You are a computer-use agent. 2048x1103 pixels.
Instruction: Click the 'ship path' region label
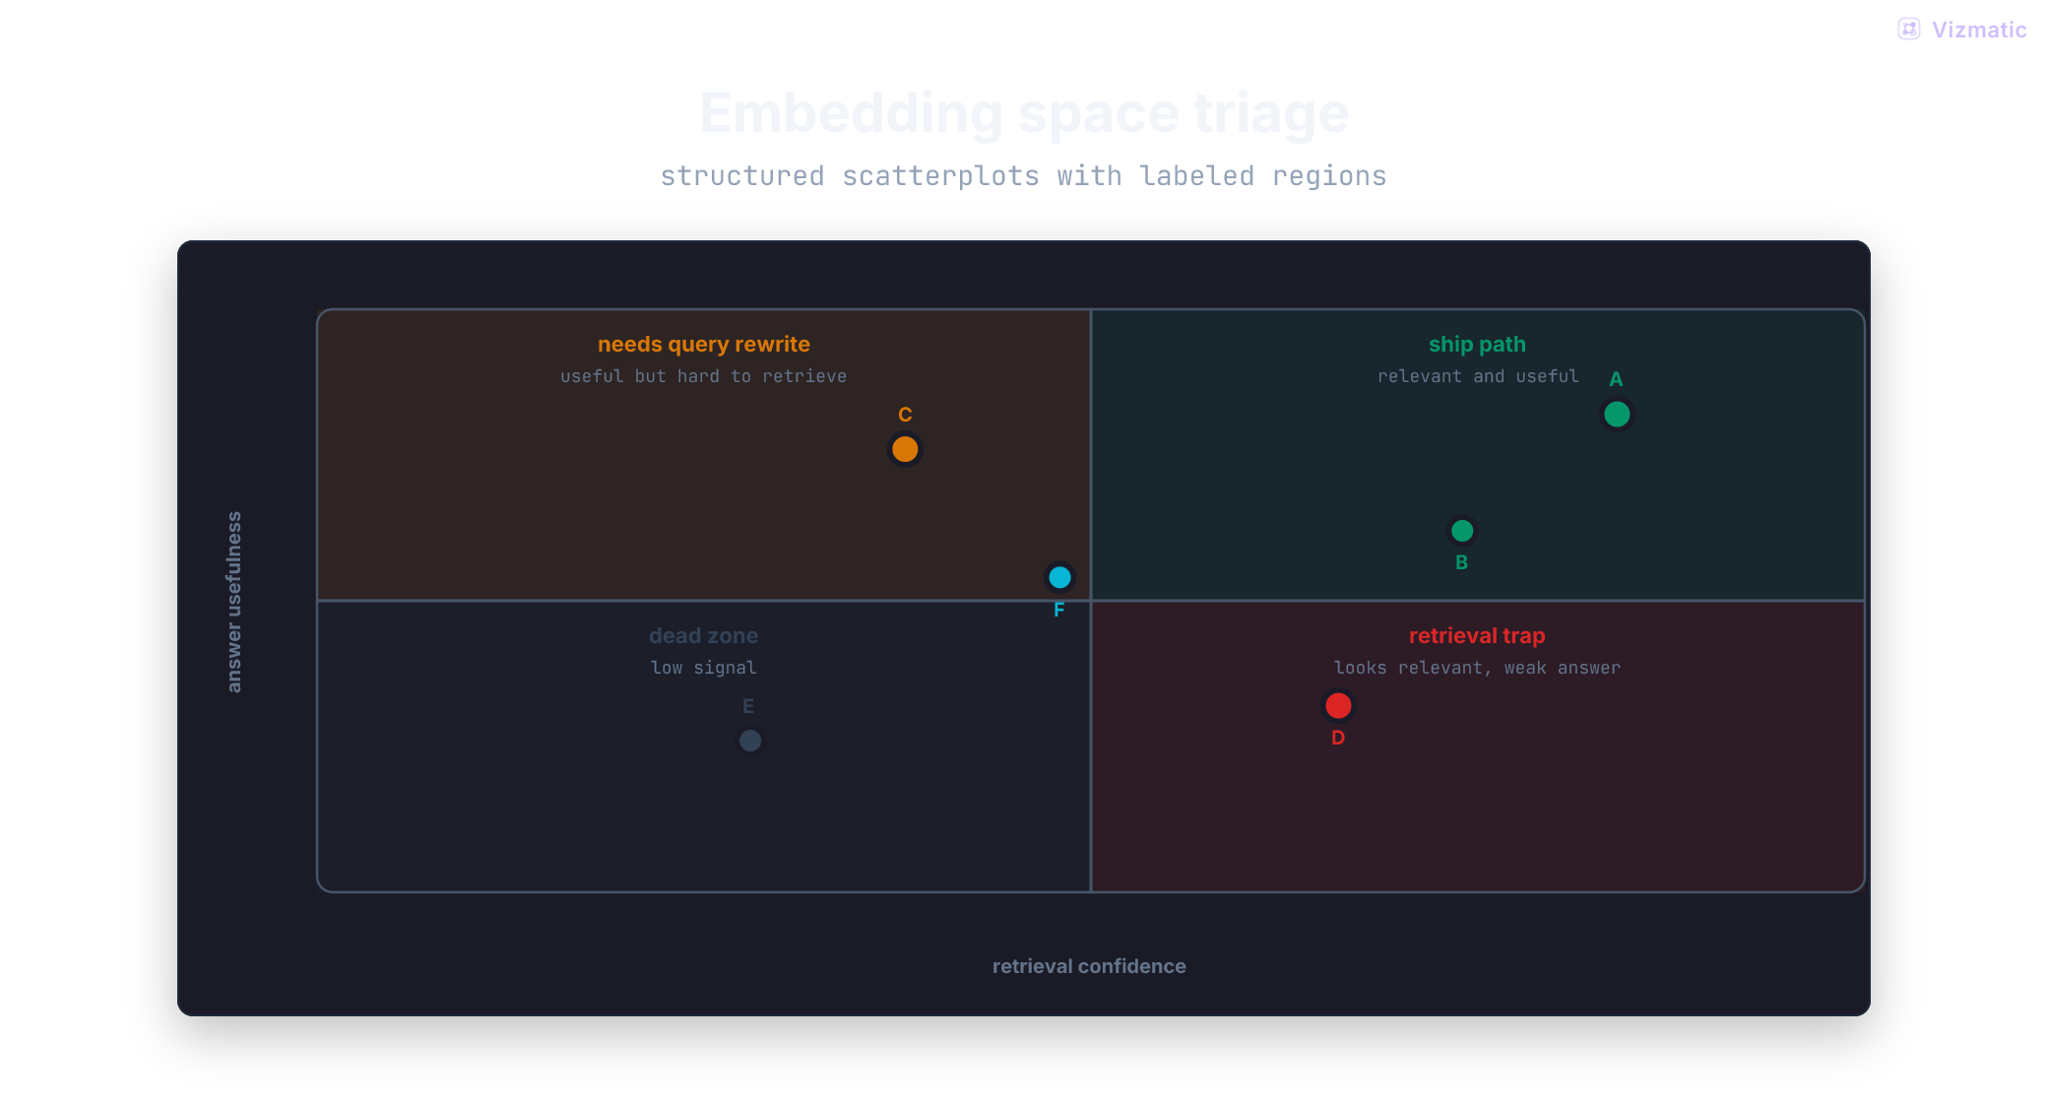[x=1477, y=345]
